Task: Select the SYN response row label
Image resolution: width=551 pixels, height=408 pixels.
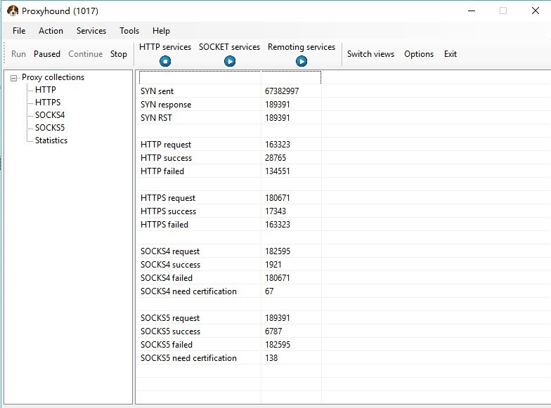Action: pyautogui.click(x=166, y=105)
